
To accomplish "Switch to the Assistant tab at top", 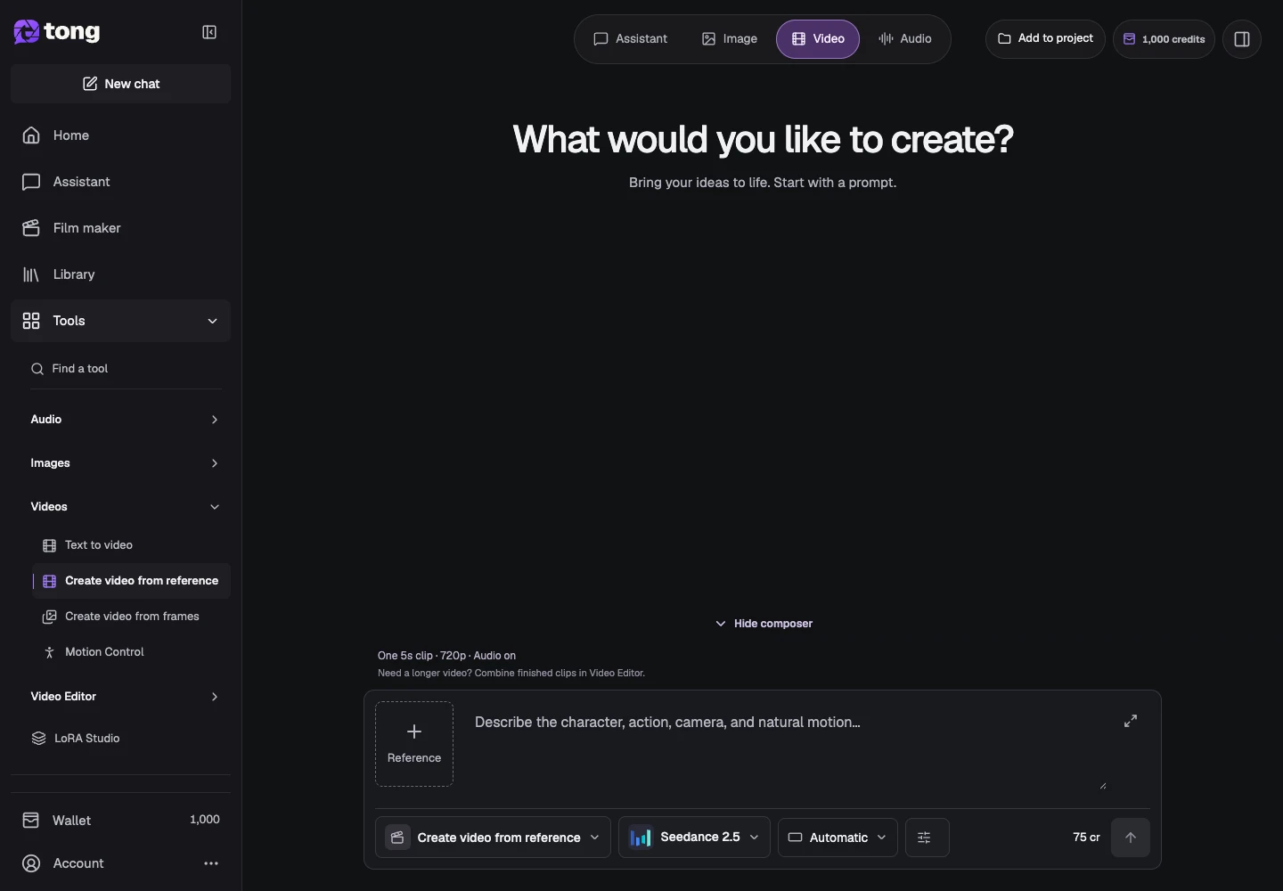I will 631,39.
